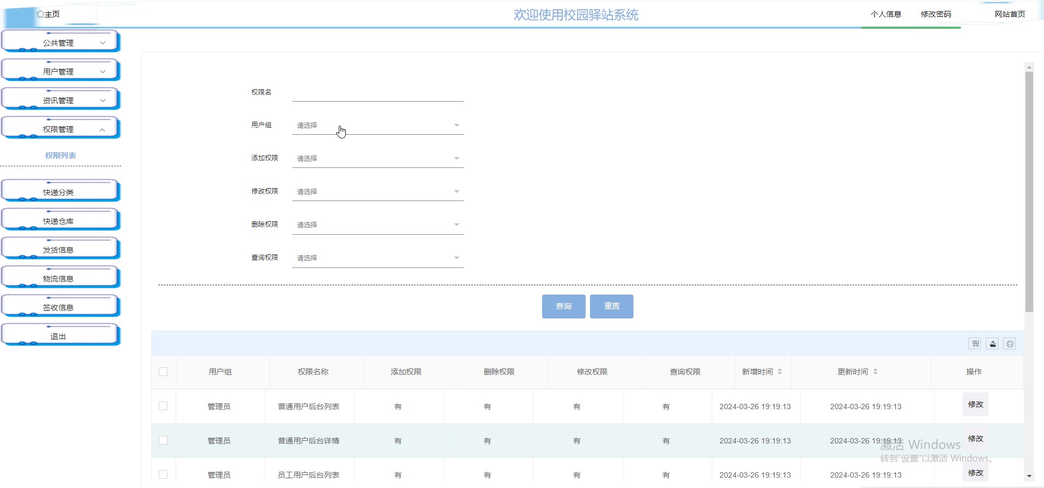1044x488 pixels.
Task: Click 修改 for the 员工用户后台列表 row
Action: [x=975, y=473]
